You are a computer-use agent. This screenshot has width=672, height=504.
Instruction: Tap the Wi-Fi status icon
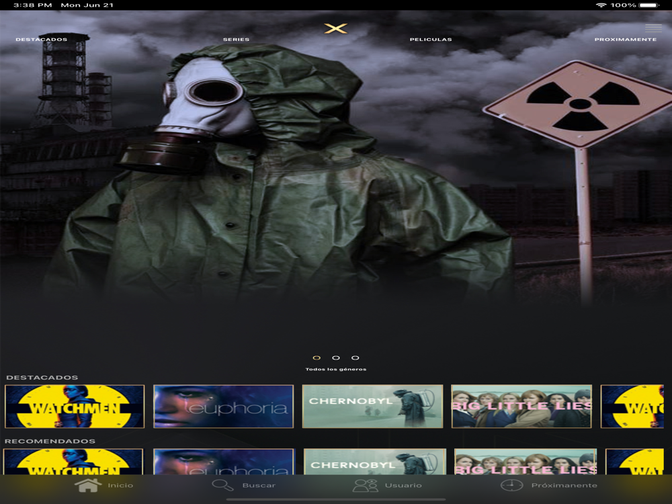click(601, 5)
